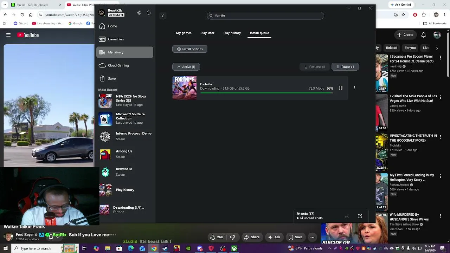Click Chrome's home button
The image size is (450, 253).
tap(31, 15)
